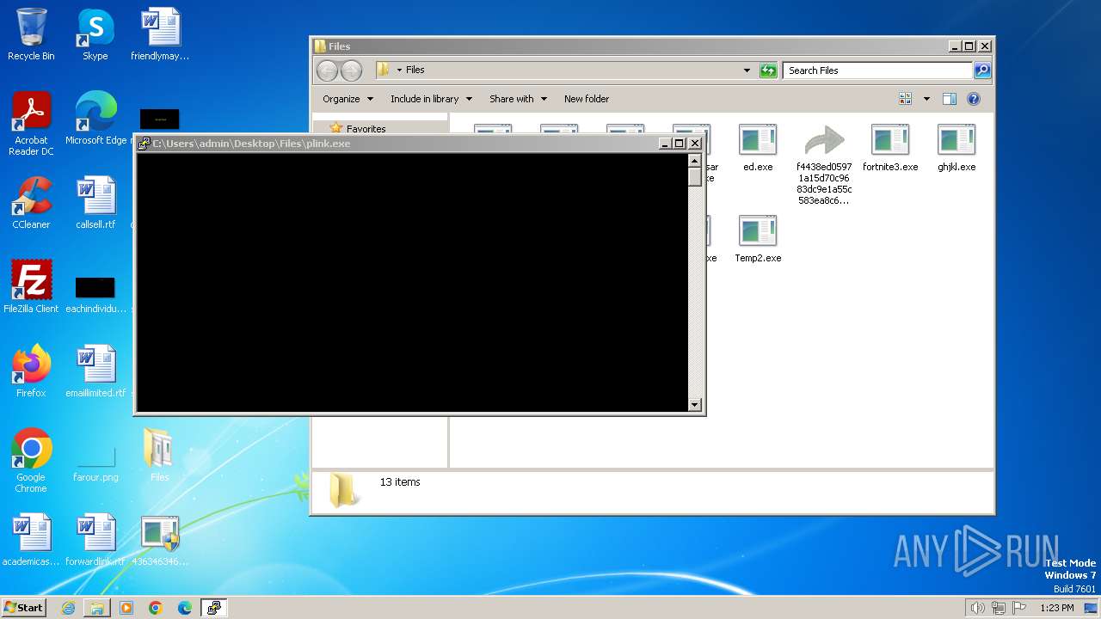Toggle the preview pane button

[950, 99]
